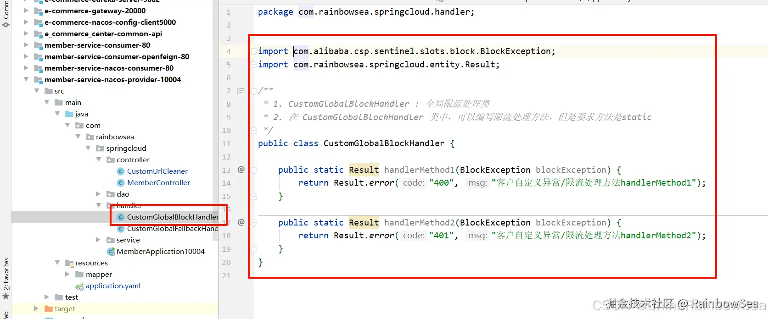Screen dimensions: 768x319
Task: Expand e_commerce_center-common-api module
Action: pyautogui.click(x=26, y=33)
